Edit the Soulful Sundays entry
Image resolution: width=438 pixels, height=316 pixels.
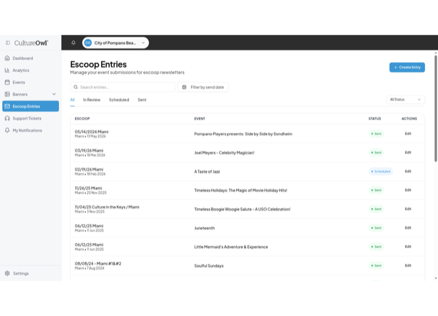click(x=408, y=266)
